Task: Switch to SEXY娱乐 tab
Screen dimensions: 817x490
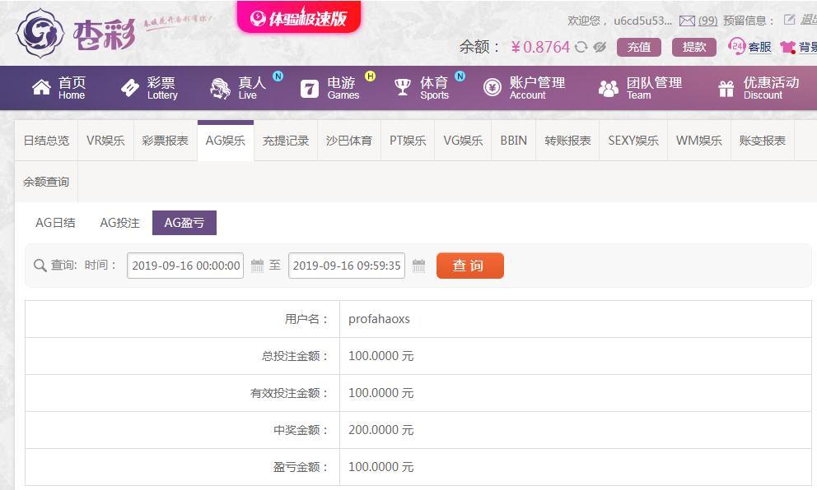Action: [x=633, y=141]
